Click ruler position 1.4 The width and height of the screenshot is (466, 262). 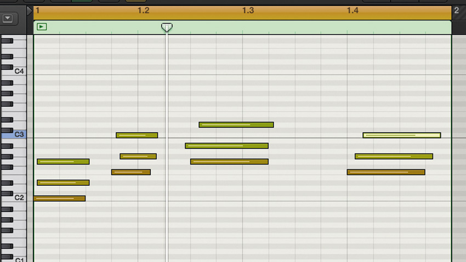click(x=353, y=11)
